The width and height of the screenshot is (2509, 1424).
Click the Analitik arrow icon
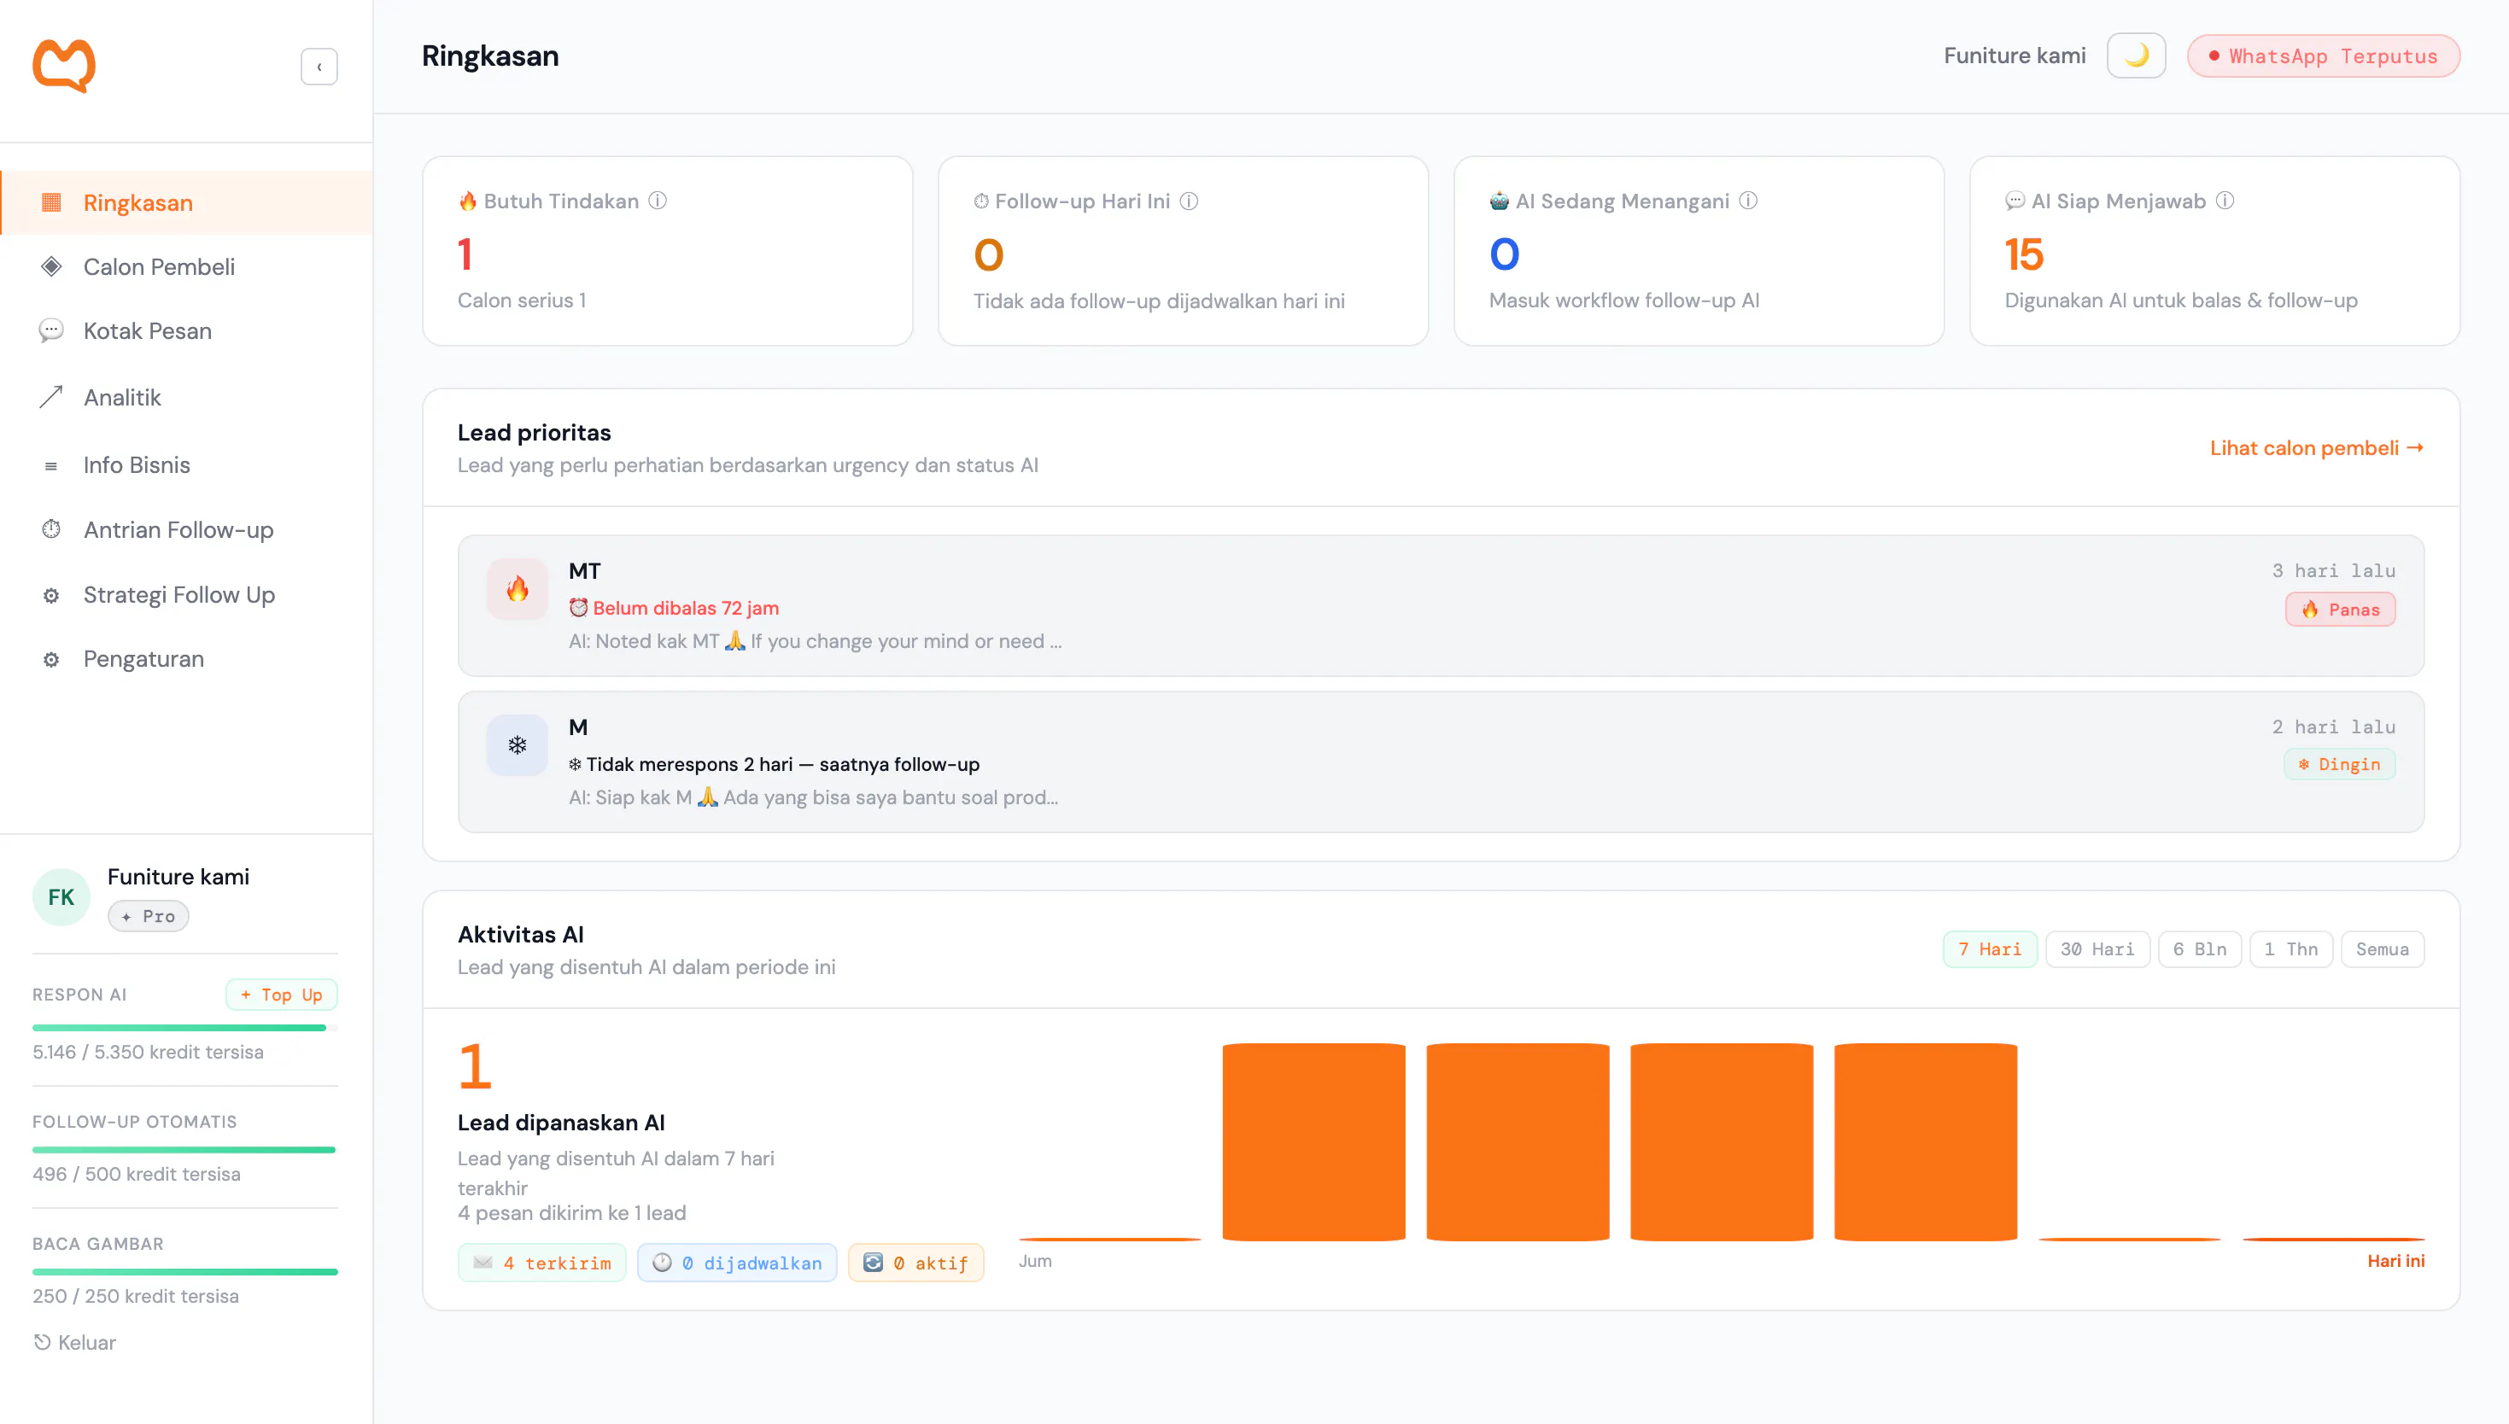click(51, 396)
